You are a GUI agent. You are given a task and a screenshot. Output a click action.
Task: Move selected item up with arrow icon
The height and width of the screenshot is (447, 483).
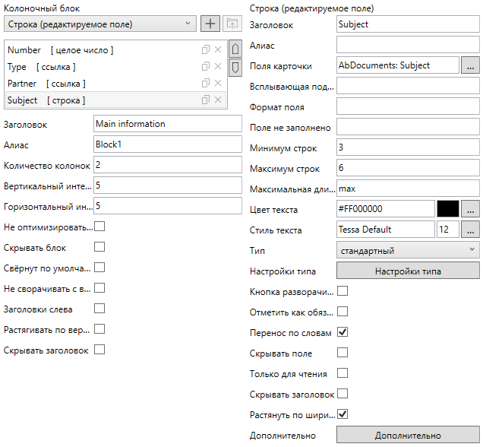point(235,49)
